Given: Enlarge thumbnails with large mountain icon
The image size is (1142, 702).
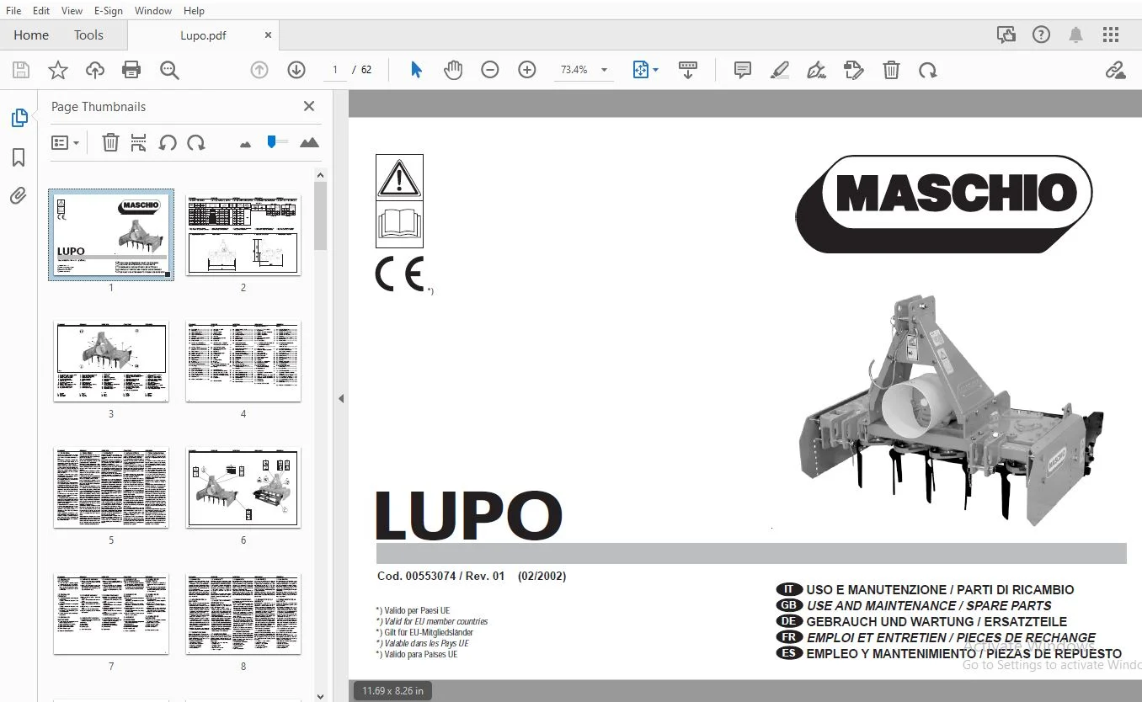Looking at the screenshot, I should 309,142.
